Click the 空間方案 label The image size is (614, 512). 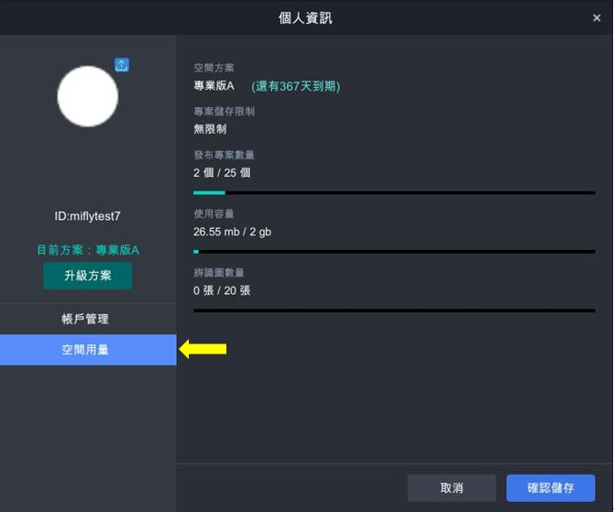[x=214, y=68]
